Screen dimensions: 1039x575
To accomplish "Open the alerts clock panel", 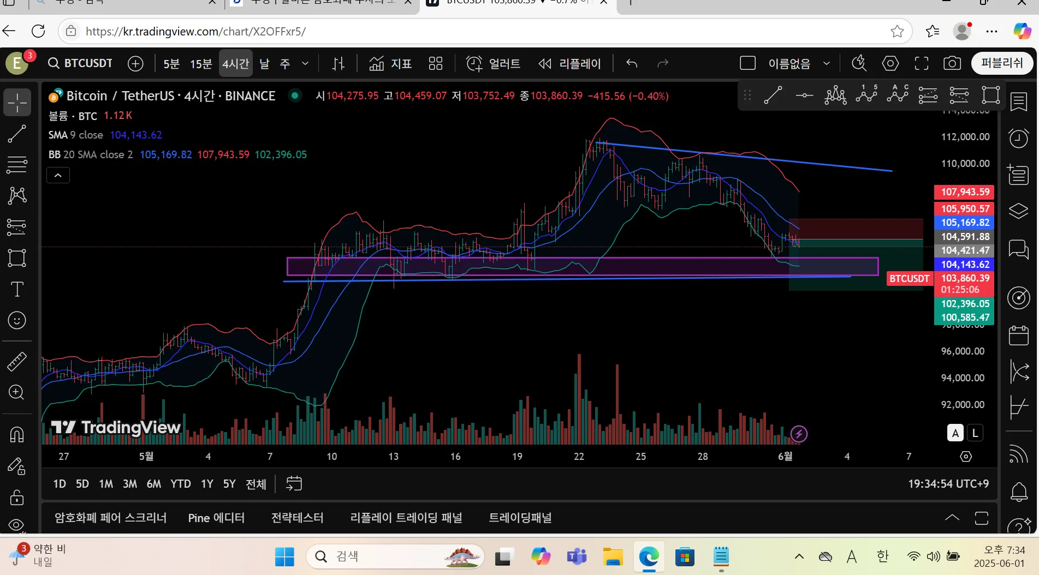I will tap(1019, 138).
